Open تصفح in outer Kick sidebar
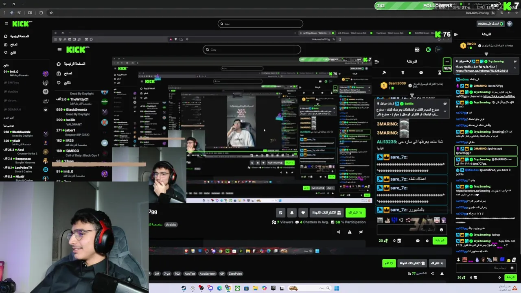 point(11,44)
